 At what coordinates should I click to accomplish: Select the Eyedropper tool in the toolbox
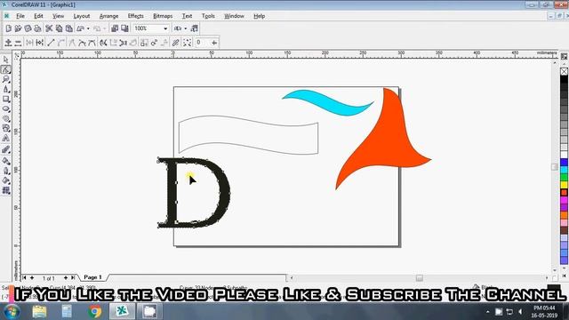tap(6, 160)
